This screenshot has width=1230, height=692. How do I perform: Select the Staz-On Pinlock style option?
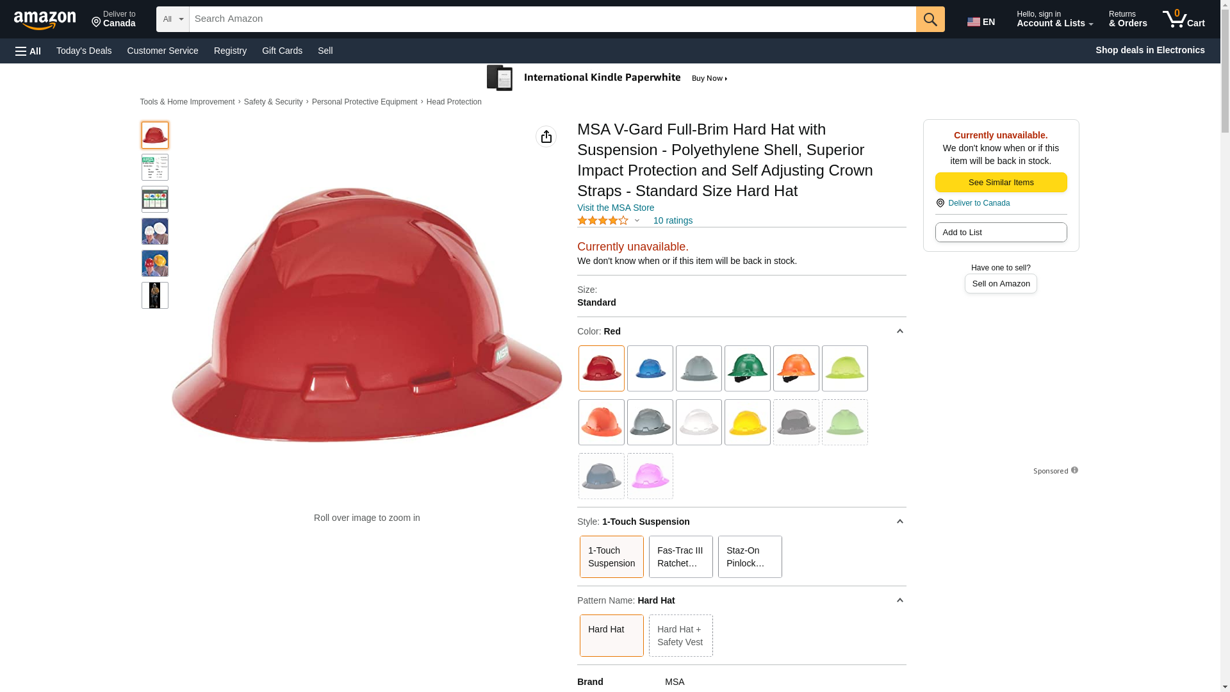click(x=750, y=557)
